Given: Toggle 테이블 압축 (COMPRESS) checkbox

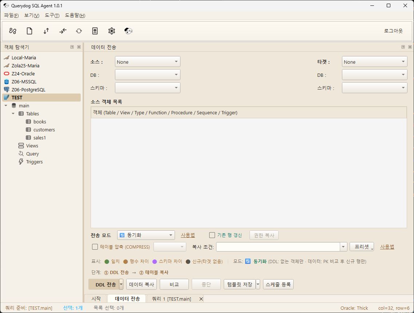Looking at the screenshot, I should [95, 247].
